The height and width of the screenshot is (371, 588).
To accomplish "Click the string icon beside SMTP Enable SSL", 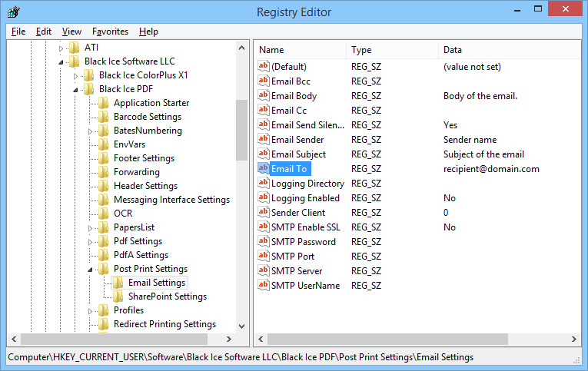I will point(263,227).
